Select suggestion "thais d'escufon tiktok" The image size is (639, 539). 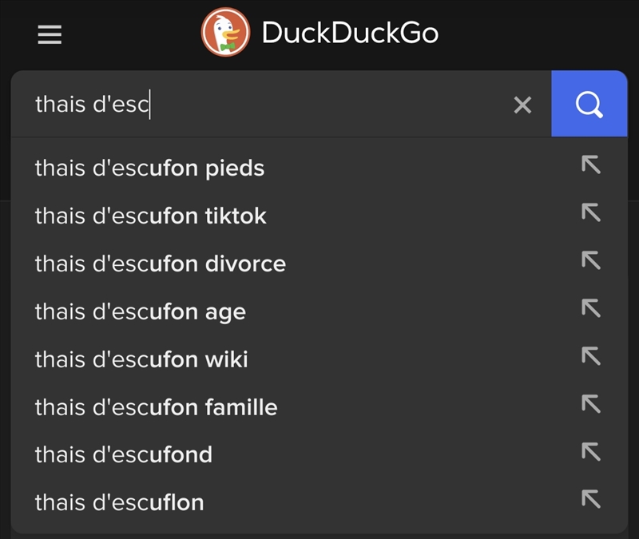click(151, 216)
